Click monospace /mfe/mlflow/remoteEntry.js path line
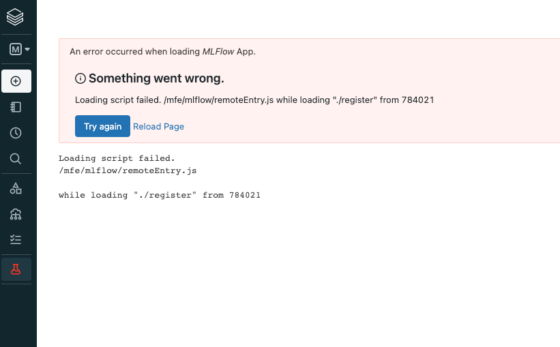 [128, 171]
